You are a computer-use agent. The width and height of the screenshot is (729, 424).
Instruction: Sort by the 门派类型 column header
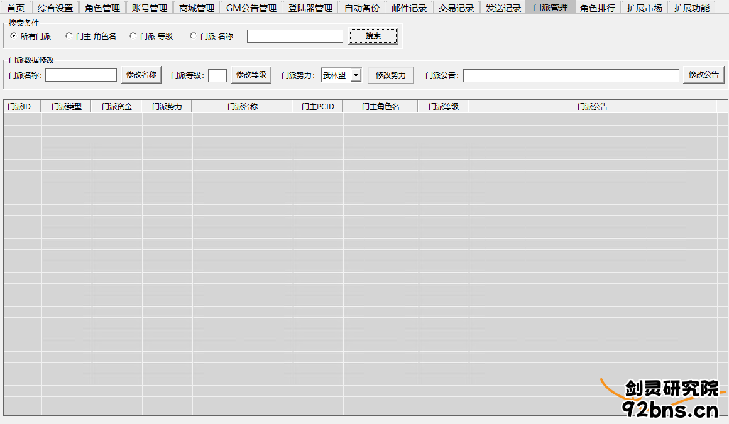pos(66,106)
